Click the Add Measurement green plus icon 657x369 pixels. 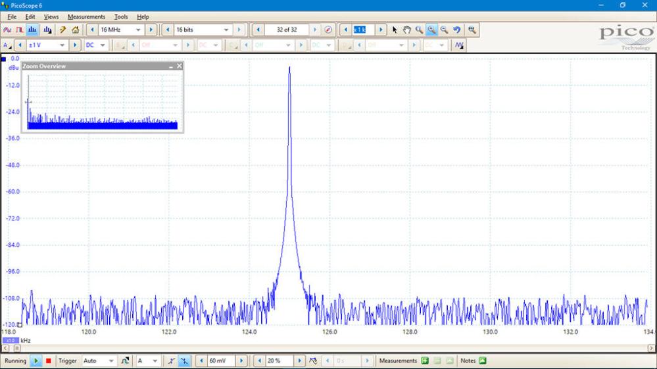pos(425,361)
